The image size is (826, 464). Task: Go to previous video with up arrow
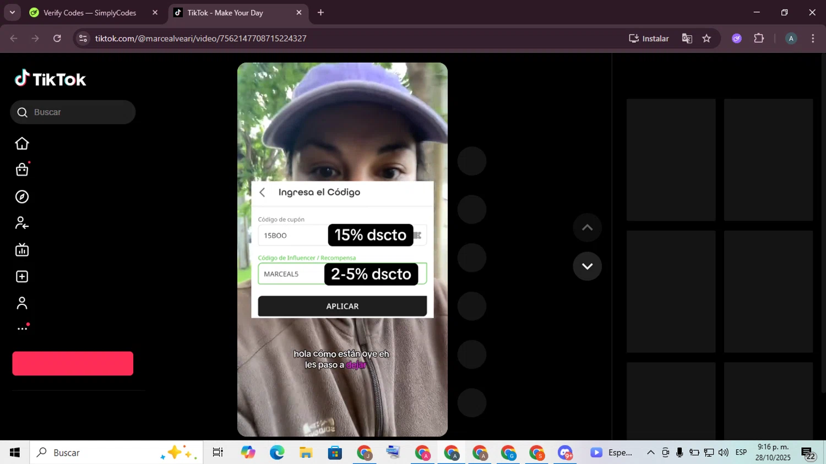click(x=587, y=227)
